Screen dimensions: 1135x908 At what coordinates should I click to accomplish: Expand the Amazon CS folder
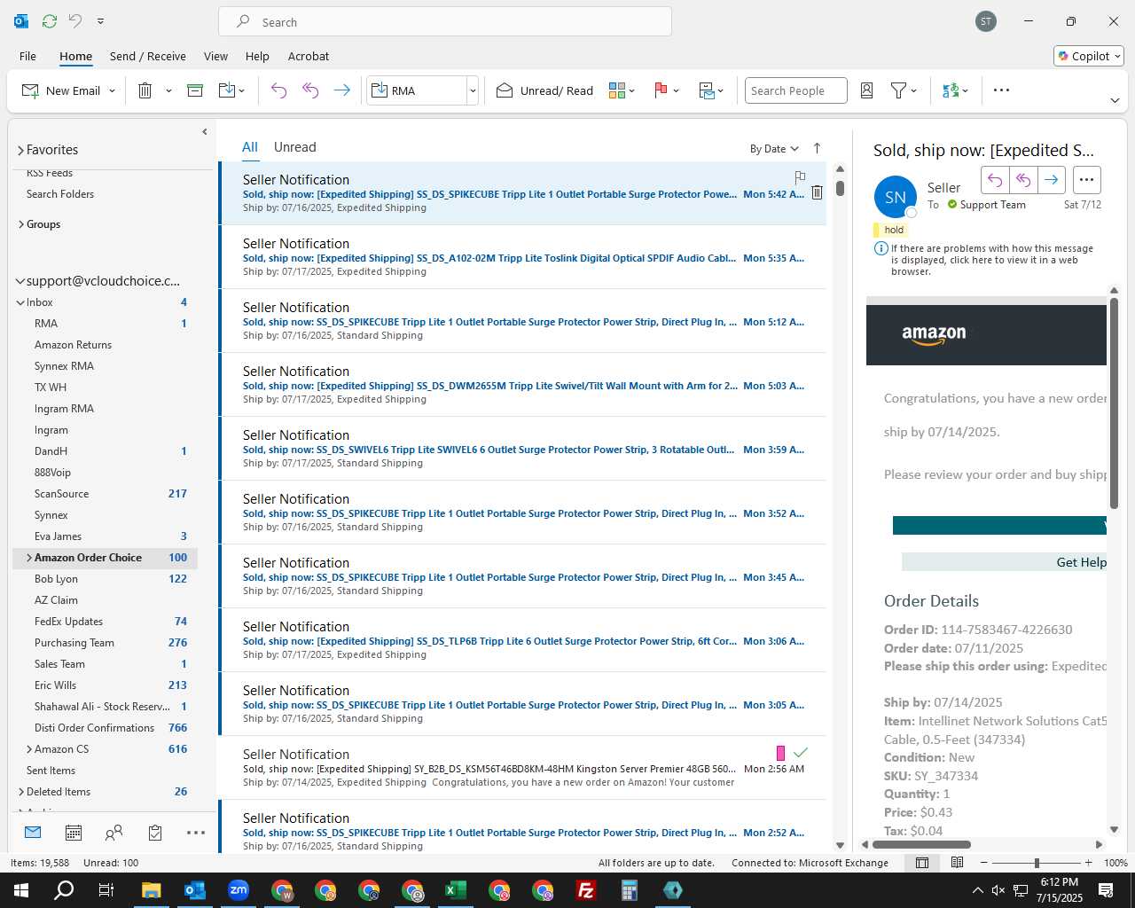[x=28, y=749]
